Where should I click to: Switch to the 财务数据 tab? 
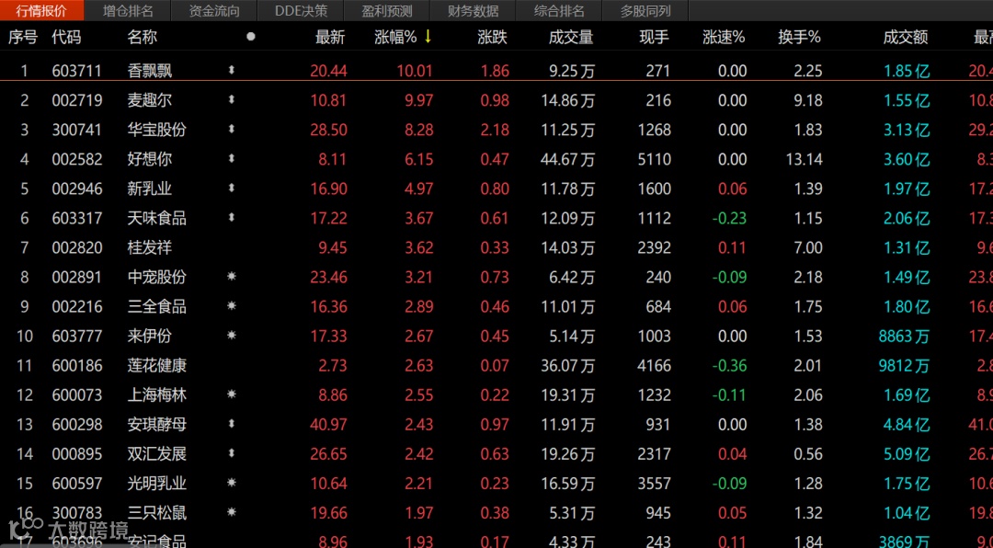click(x=474, y=11)
